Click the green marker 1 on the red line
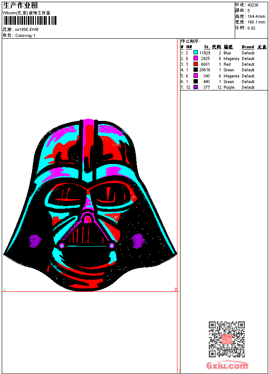 click(x=4, y=290)
